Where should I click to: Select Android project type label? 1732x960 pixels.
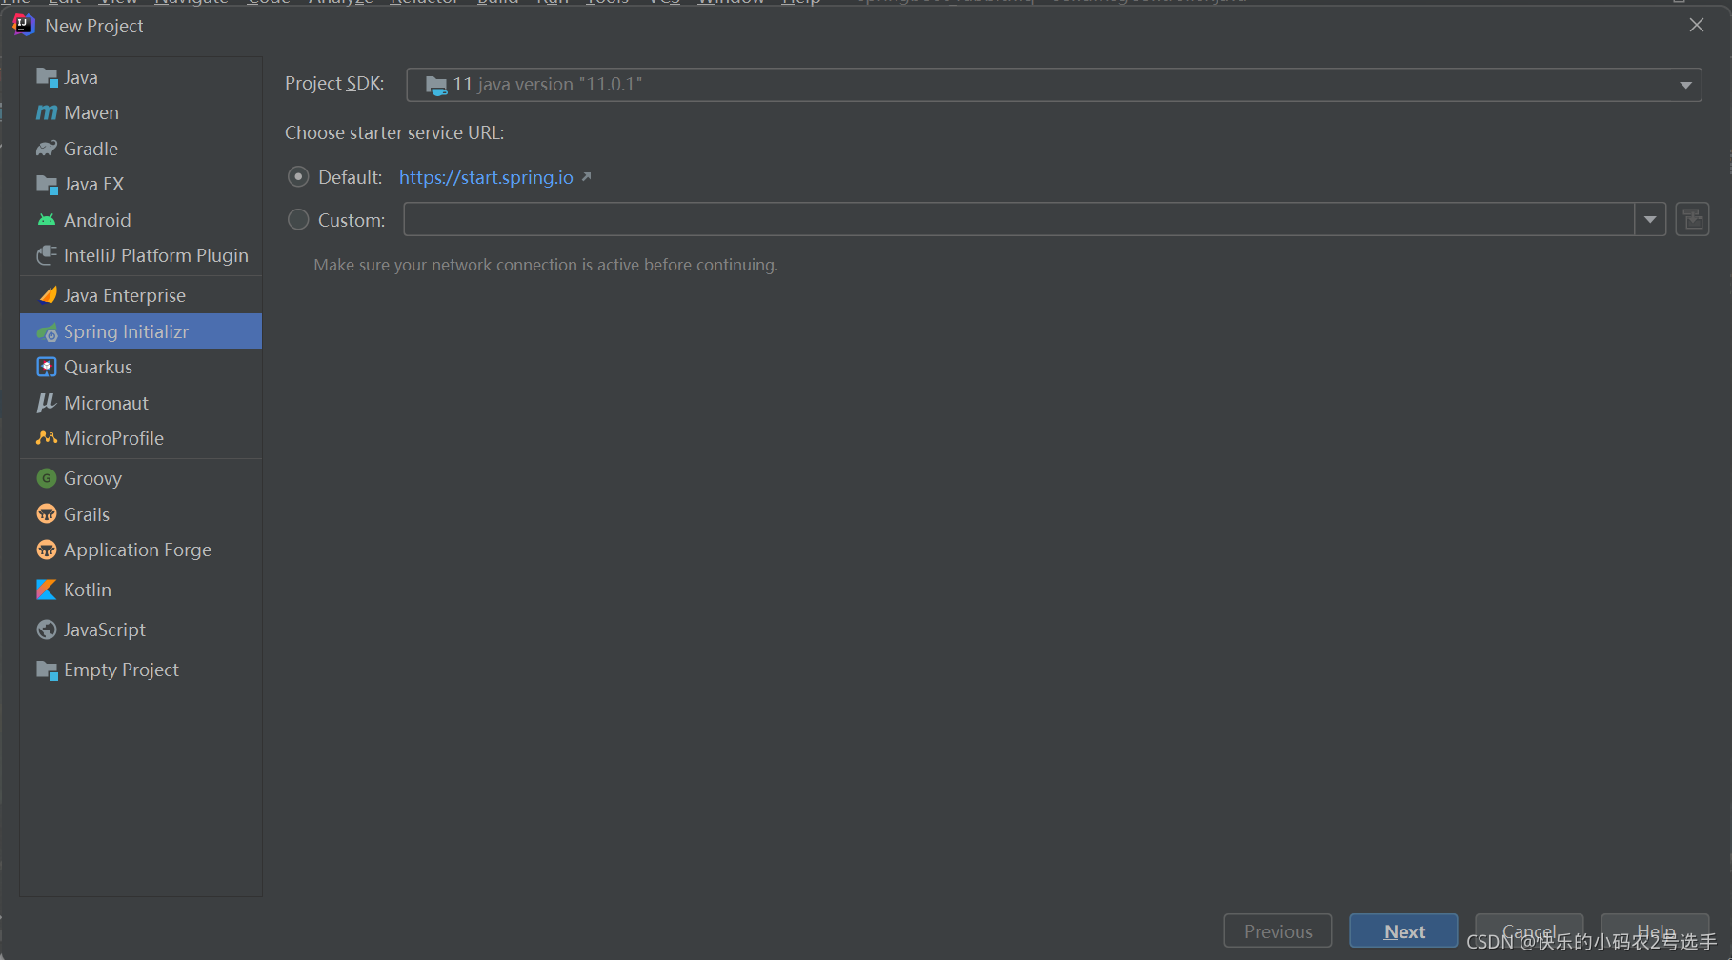[x=97, y=220]
